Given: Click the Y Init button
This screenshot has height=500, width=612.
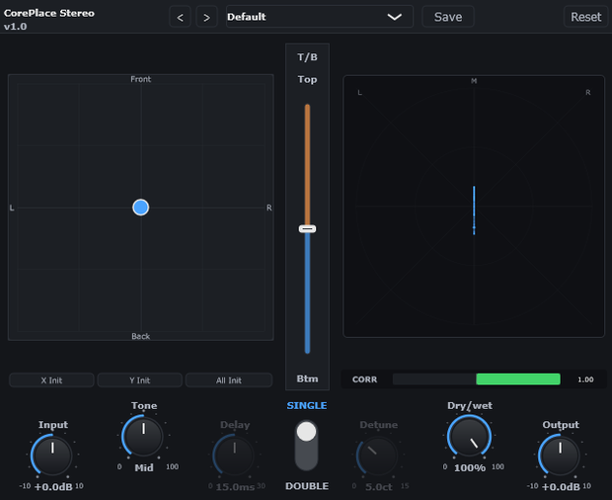Looking at the screenshot, I should pyautogui.click(x=140, y=380).
